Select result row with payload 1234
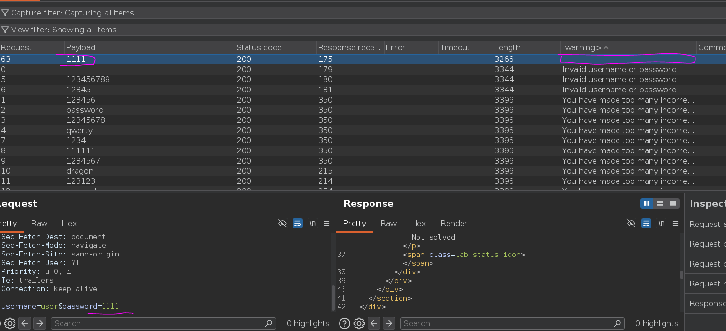The width and height of the screenshot is (726, 331). point(363,140)
